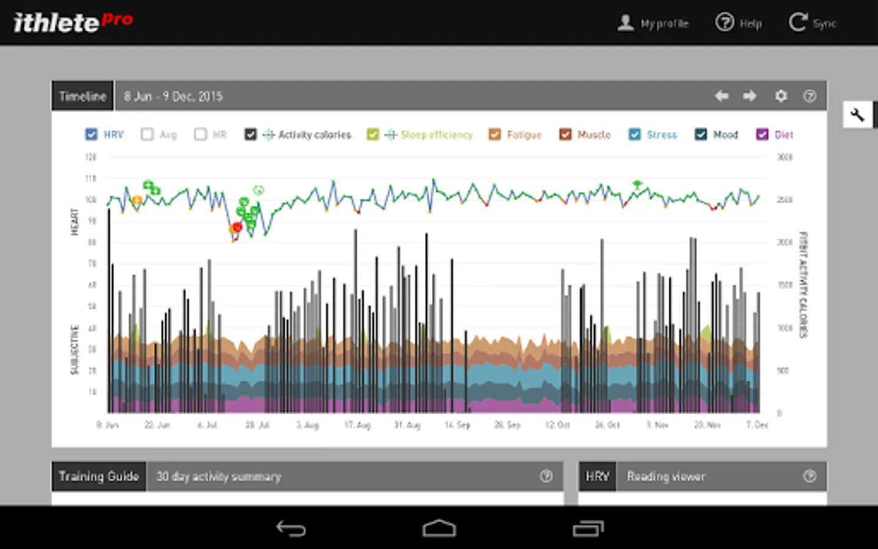Tap Android home navigation button
Viewport: 878px width, 549px height.
click(439, 528)
